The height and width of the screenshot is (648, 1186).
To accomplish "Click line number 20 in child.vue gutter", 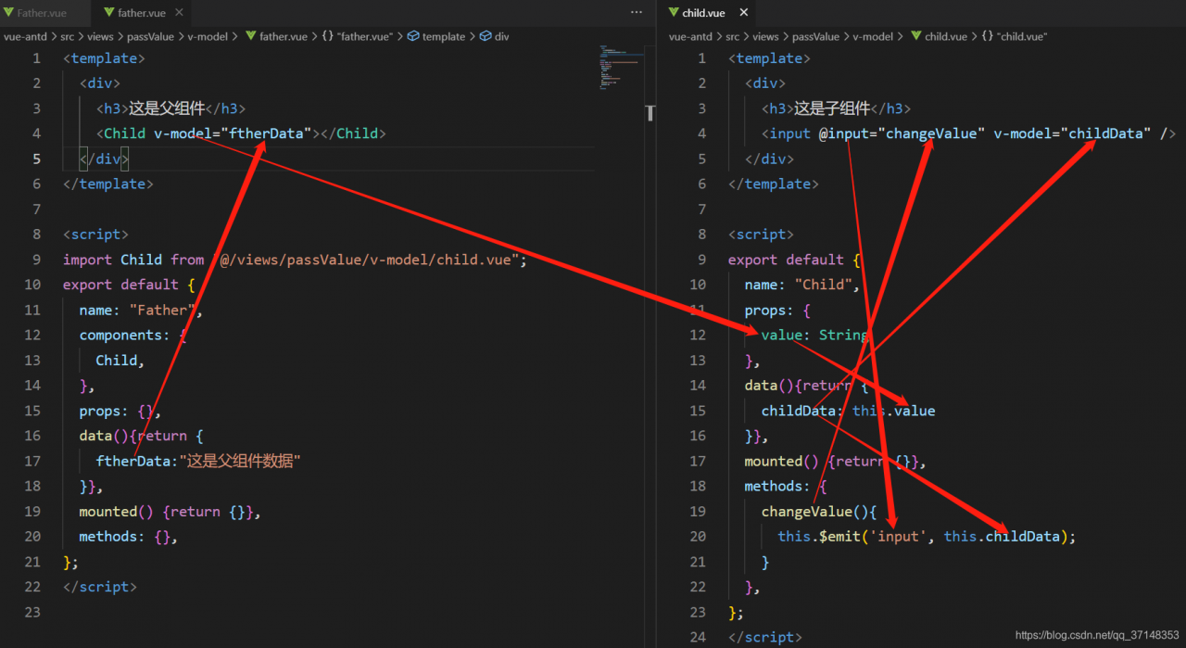I will tap(698, 537).
